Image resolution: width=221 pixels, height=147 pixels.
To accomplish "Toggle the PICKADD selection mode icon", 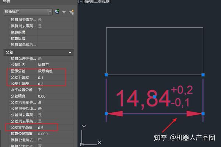I will click(x=57, y=12).
